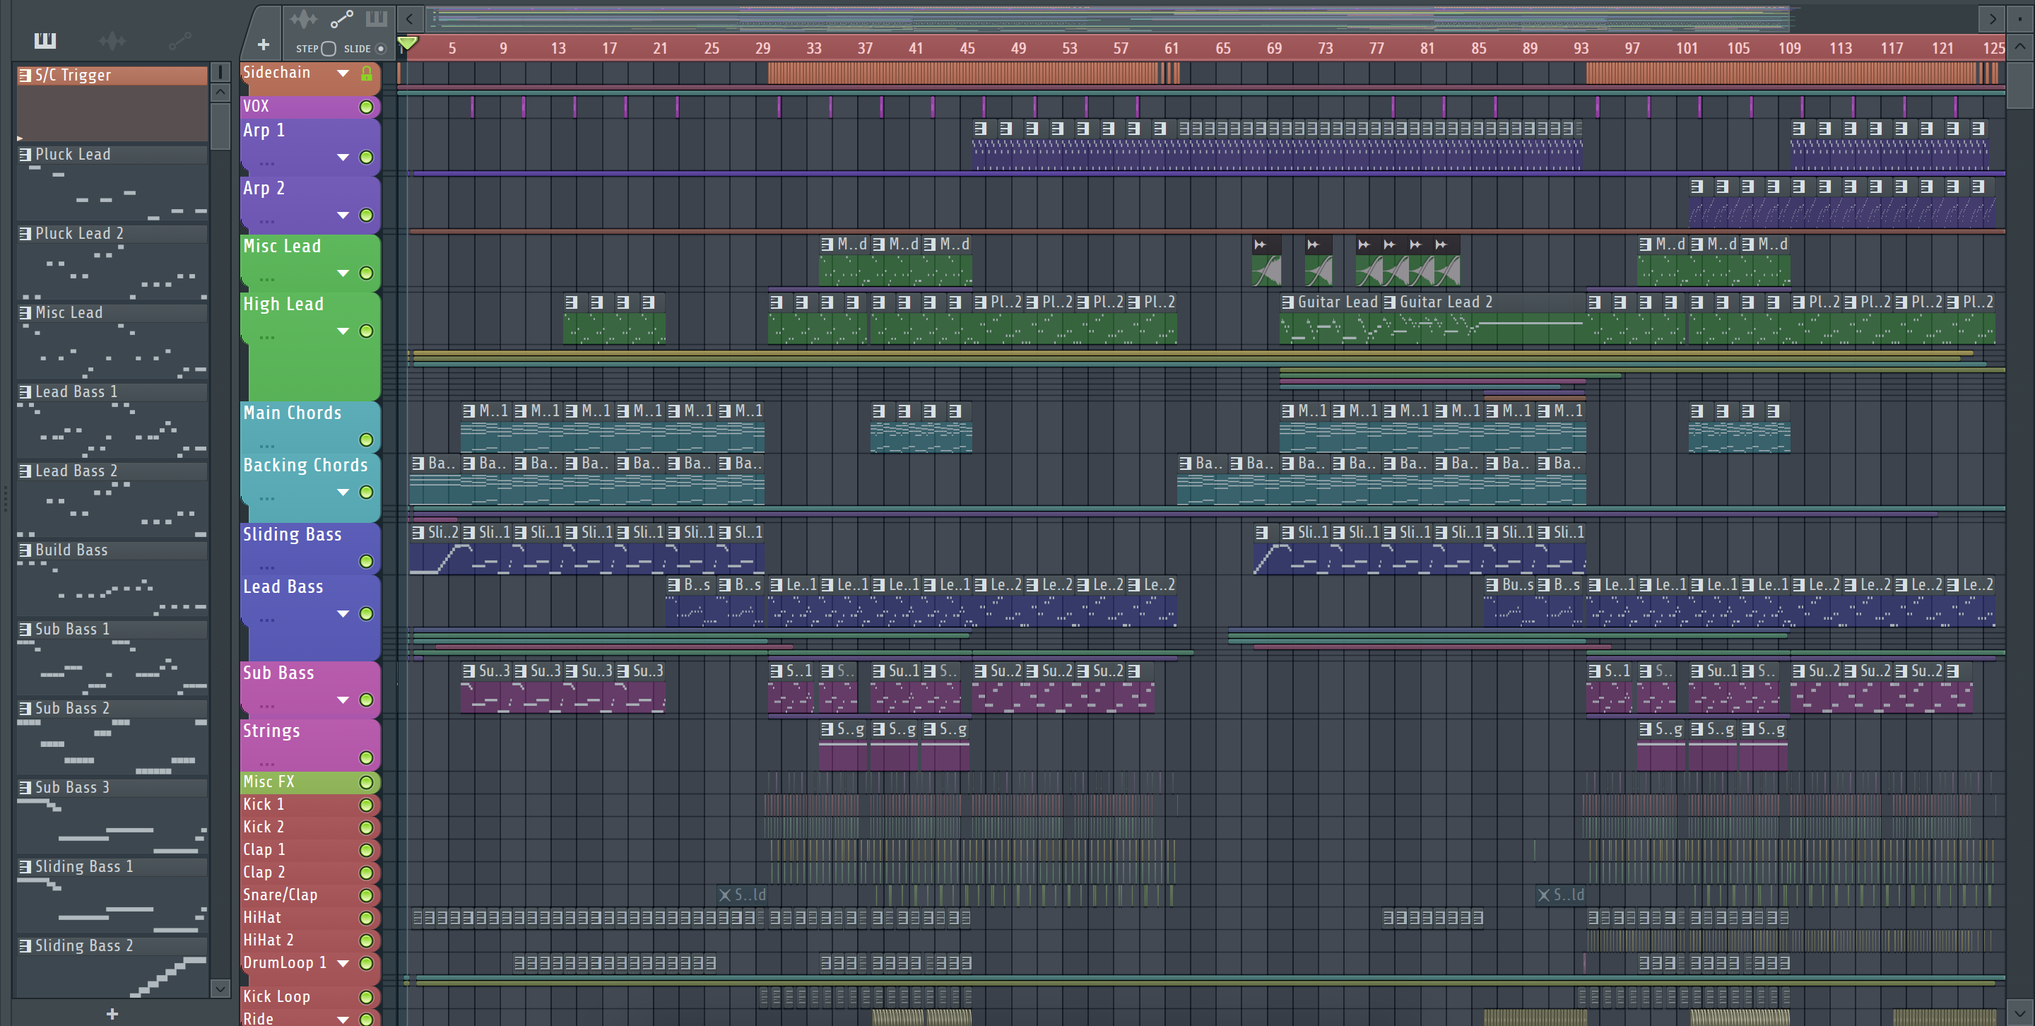Open the Lead Bass track dropdown arrow

[343, 615]
